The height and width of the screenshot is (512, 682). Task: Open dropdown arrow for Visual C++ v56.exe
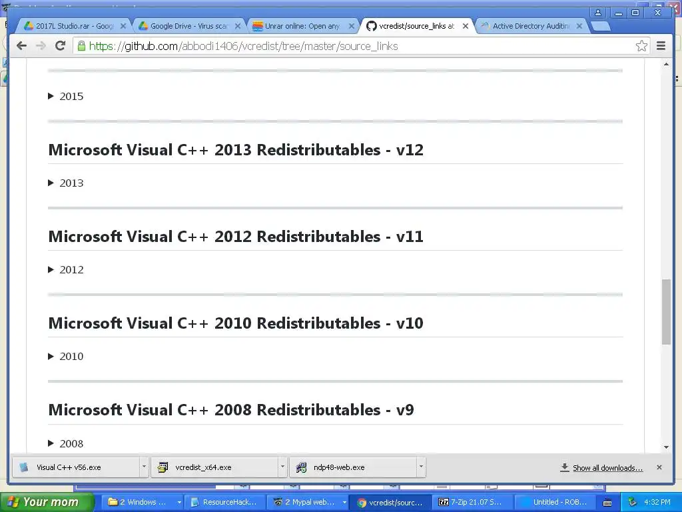(x=144, y=467)
